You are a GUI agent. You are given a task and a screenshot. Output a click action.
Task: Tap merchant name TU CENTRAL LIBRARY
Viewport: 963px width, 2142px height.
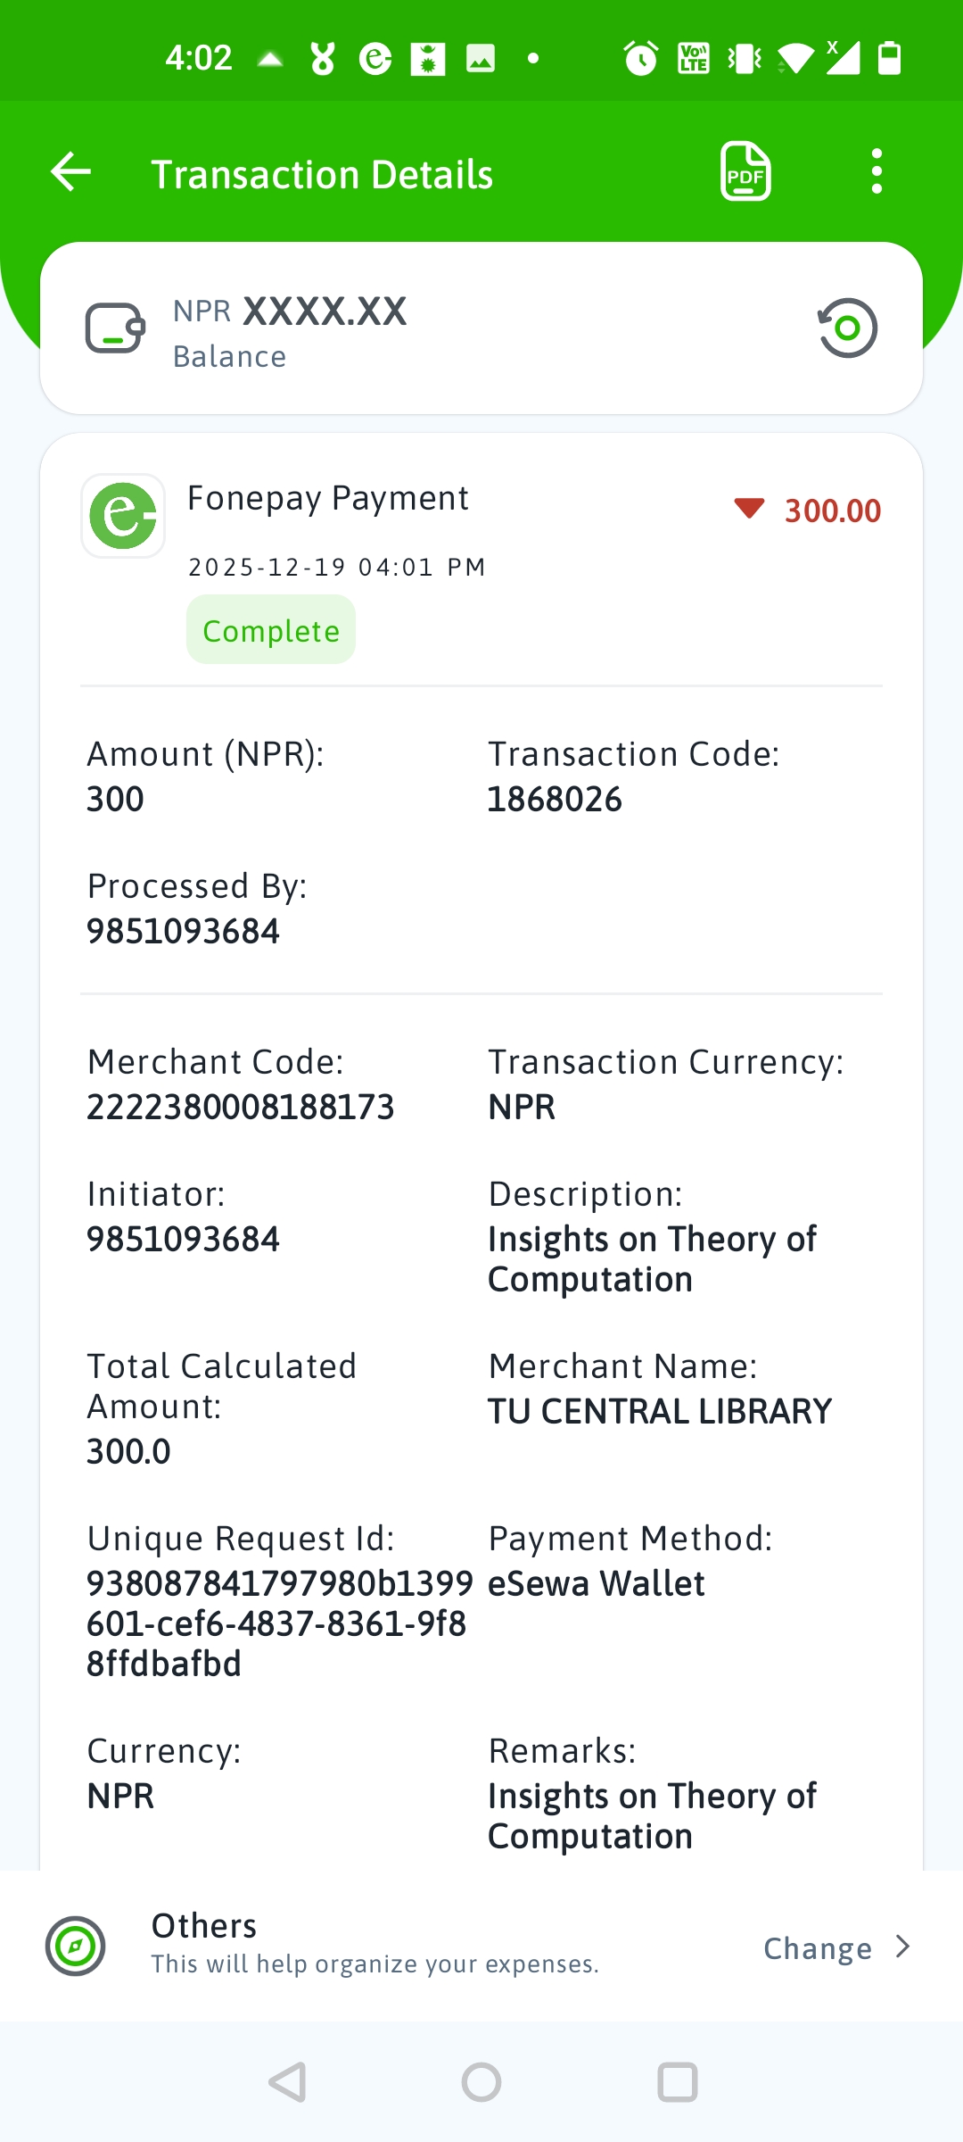pos(660,1412)
